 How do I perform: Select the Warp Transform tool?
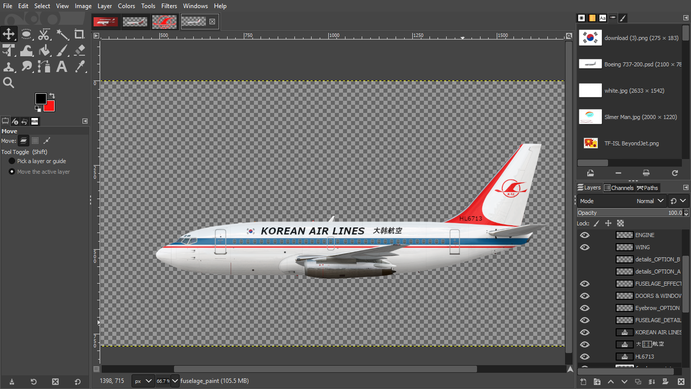click(x=26, y=50)
